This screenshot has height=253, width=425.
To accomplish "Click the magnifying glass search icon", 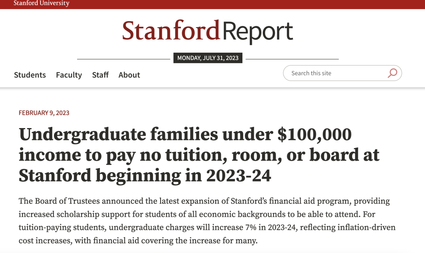I will pos(392,73).
